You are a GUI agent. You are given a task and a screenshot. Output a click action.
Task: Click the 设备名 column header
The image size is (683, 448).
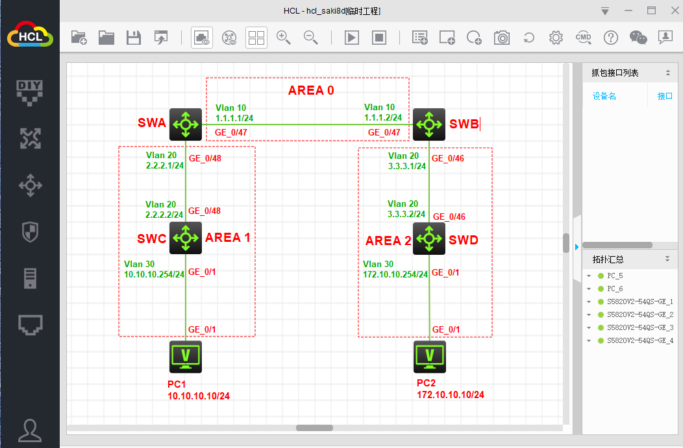pos(604,96)
